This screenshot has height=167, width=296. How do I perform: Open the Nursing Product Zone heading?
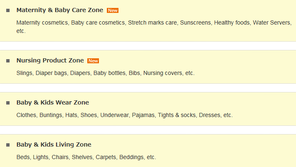(x=50, y=60)
